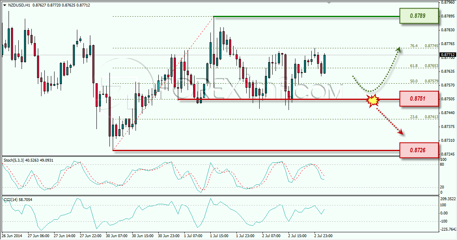Select the diagonal red Fibonacci retracement trendline
The image size is (457, 240).
click(x=163, y=84)
